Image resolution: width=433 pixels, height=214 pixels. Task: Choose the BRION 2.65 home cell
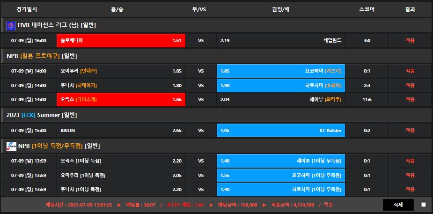click(121, 131)
